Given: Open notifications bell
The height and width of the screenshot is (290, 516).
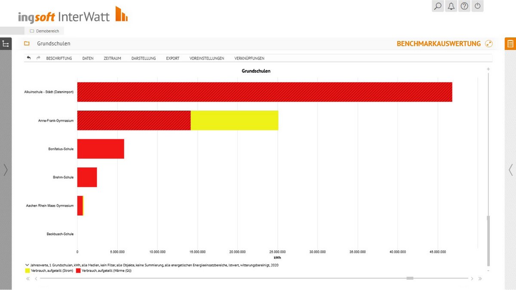Looking at the screenshot, I should (451, 6).
